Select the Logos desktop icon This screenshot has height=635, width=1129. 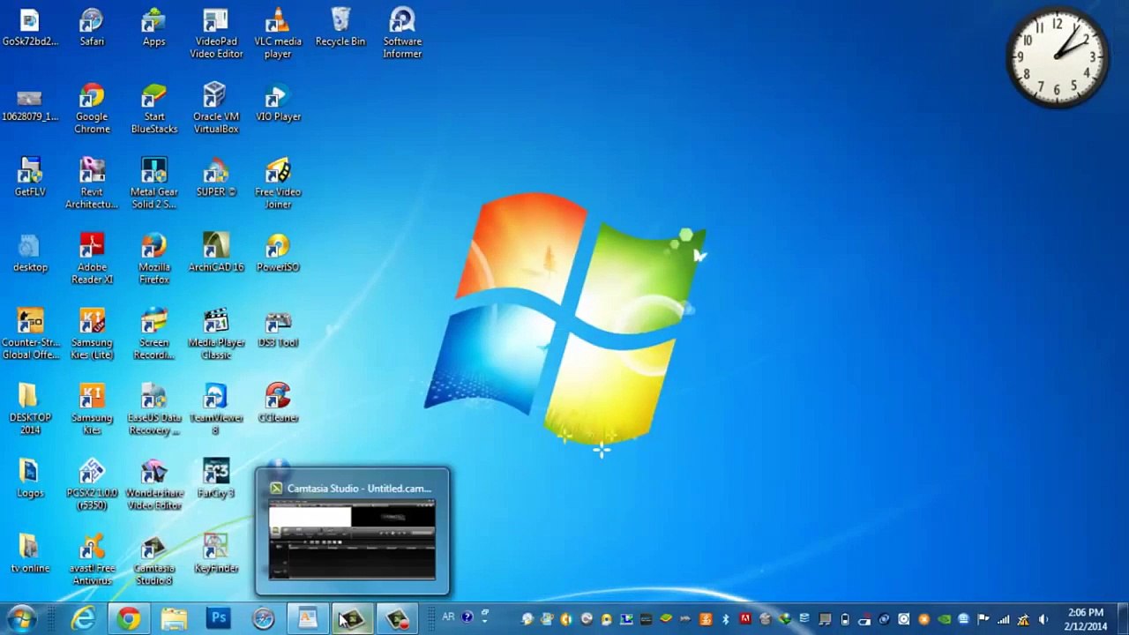[x=30, y=478]
